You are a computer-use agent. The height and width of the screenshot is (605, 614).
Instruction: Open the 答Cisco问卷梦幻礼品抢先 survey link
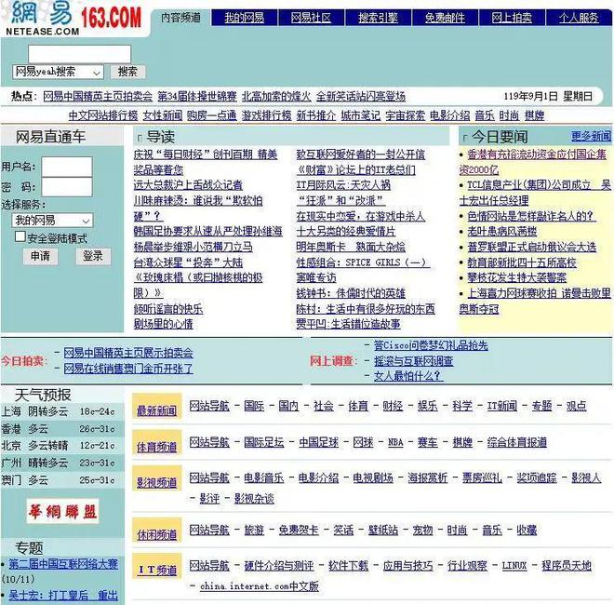pos(431,345)
